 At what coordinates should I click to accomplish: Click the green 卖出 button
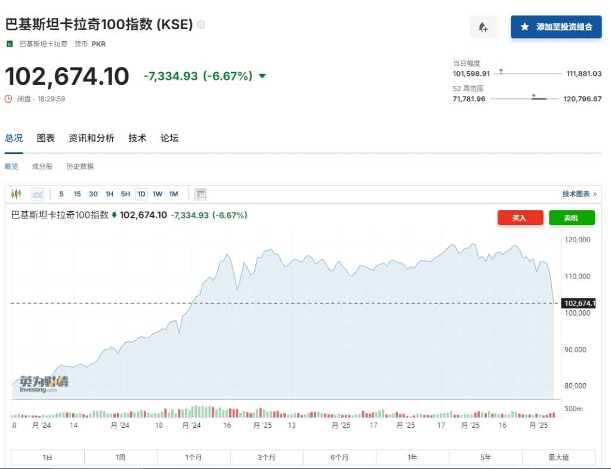coord(572,218)
